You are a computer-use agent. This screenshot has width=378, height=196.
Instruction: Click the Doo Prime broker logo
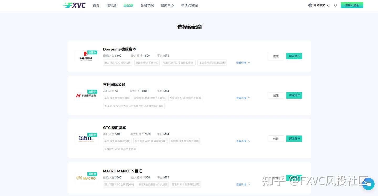[86, 56]
